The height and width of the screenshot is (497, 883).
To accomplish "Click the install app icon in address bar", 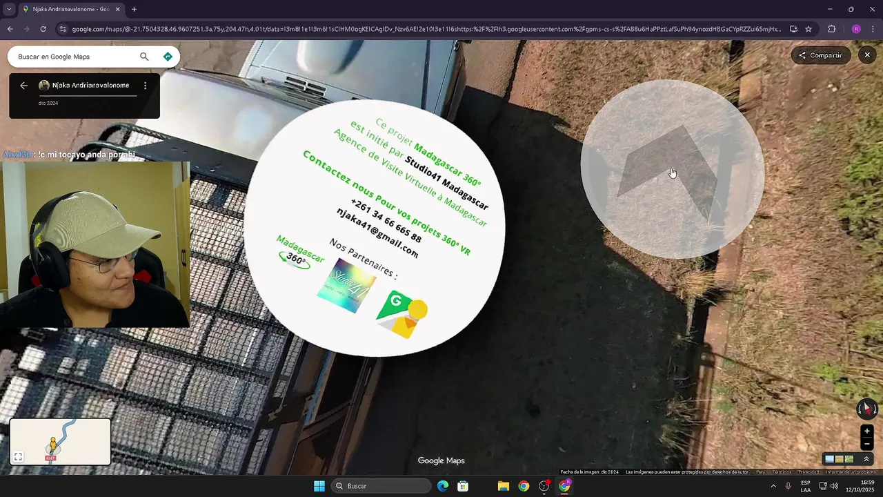I will [793, 29].
